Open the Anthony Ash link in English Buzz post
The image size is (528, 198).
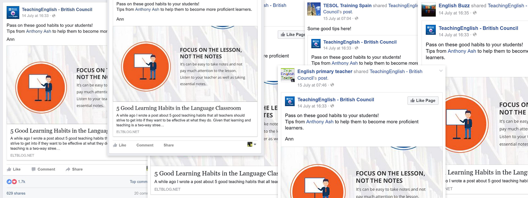pos(462,51)
